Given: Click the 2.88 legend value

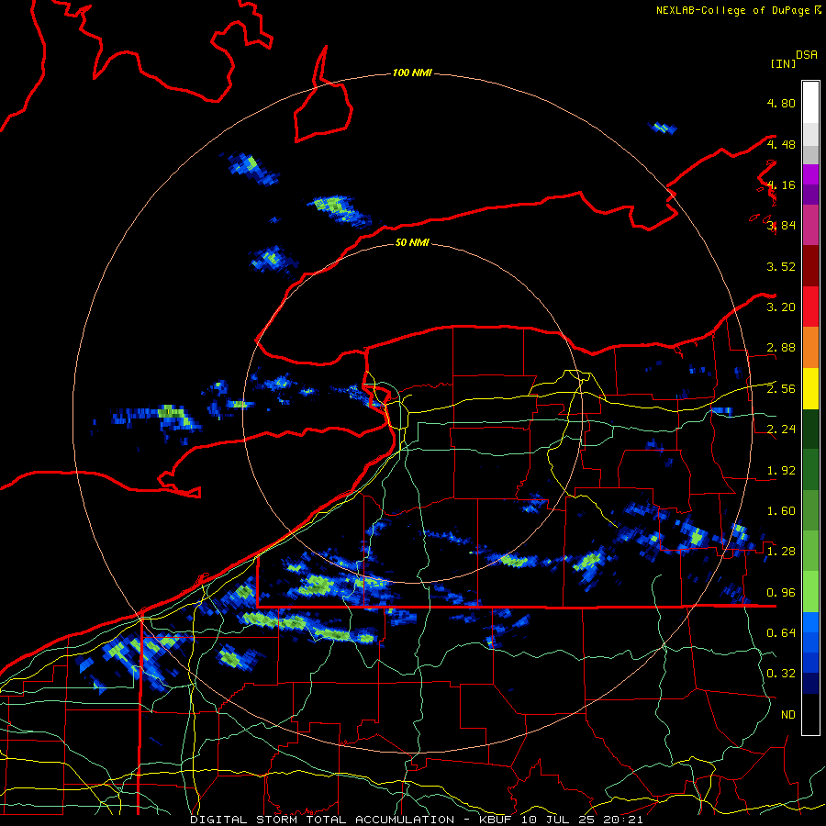Looking at the screenshot, I should tap(781, 348).
